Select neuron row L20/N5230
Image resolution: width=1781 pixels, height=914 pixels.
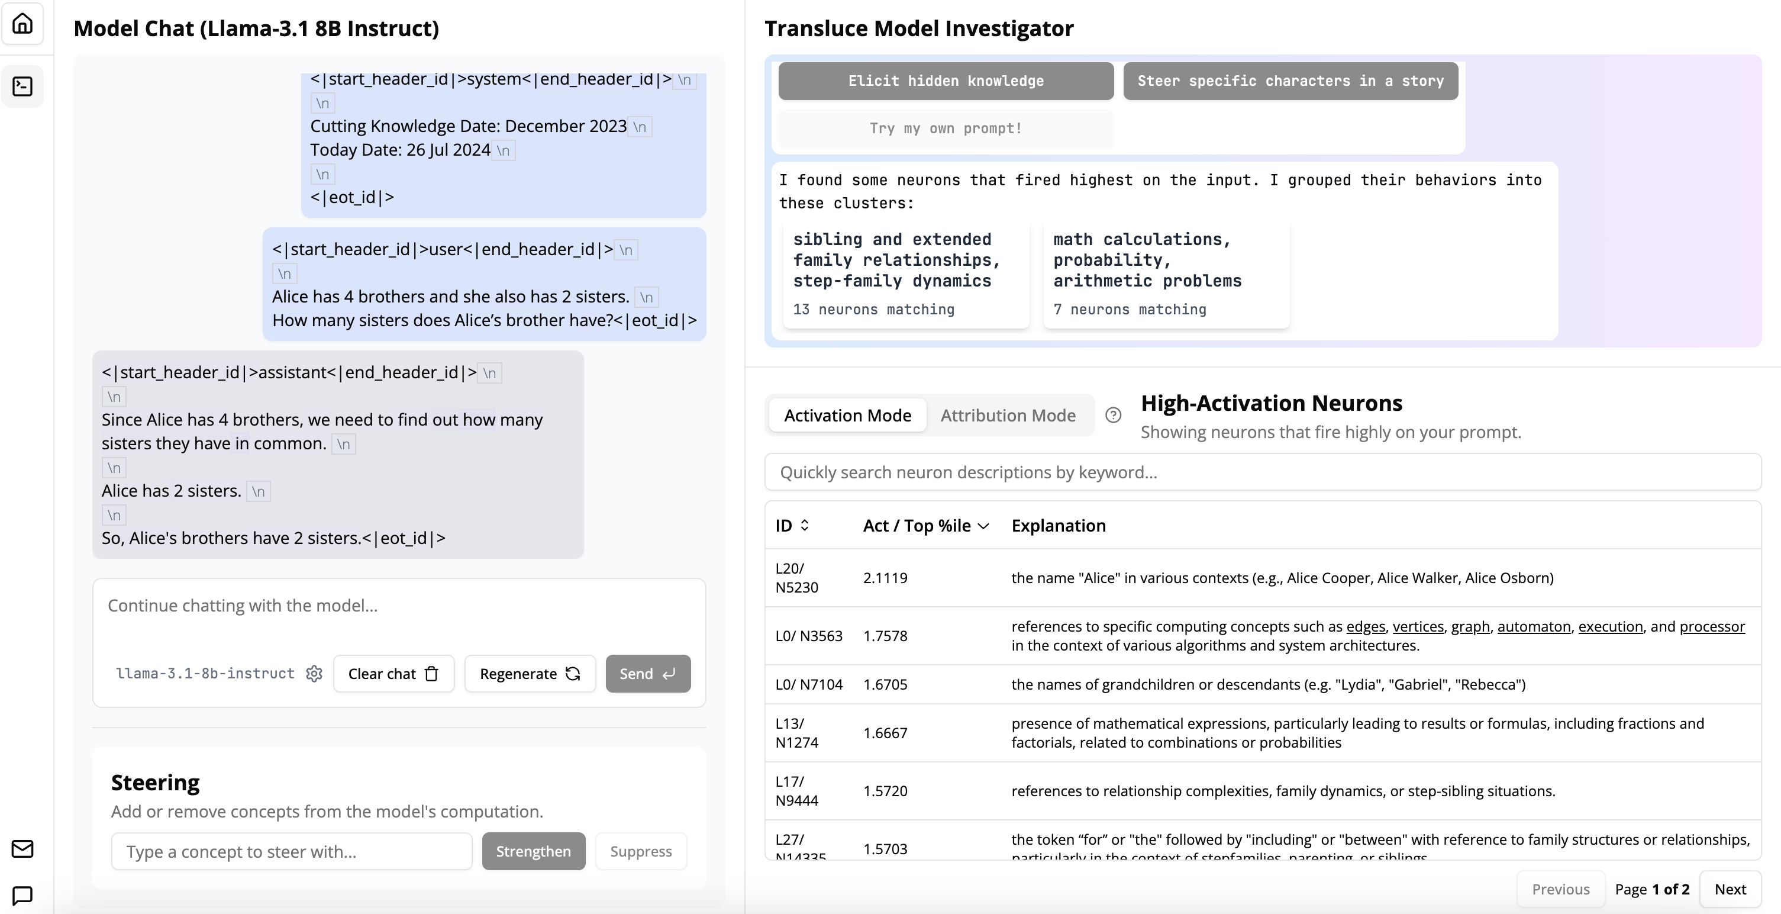tap(1261, 578)
